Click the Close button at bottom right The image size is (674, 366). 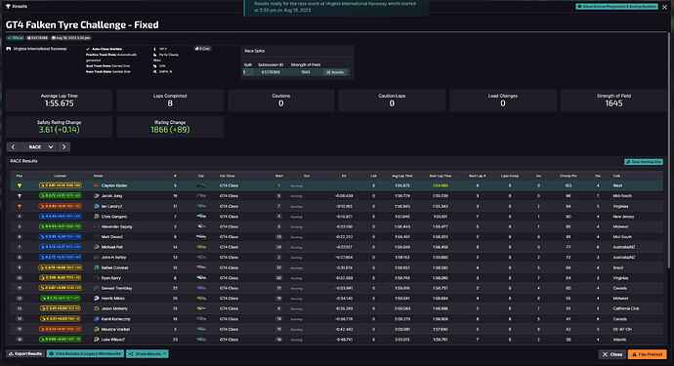[x=612, y=354]
